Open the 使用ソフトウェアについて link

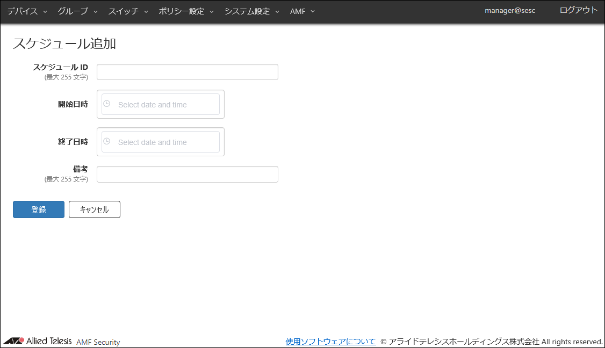(x=330, y=342)
